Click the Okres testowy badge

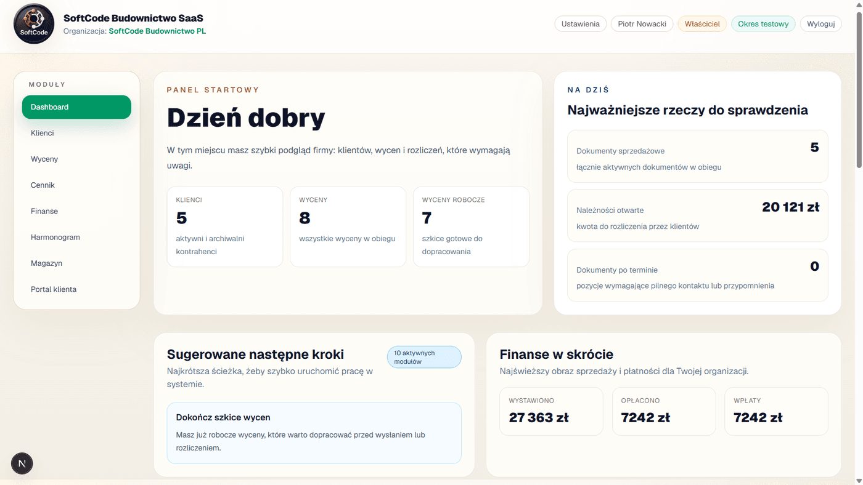point(763,24)
